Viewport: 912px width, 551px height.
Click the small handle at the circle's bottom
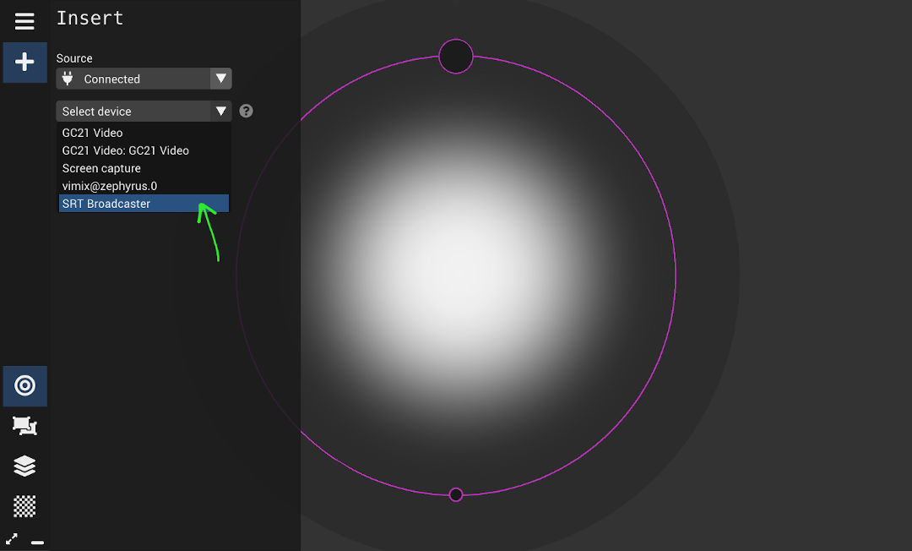[456, 494]
